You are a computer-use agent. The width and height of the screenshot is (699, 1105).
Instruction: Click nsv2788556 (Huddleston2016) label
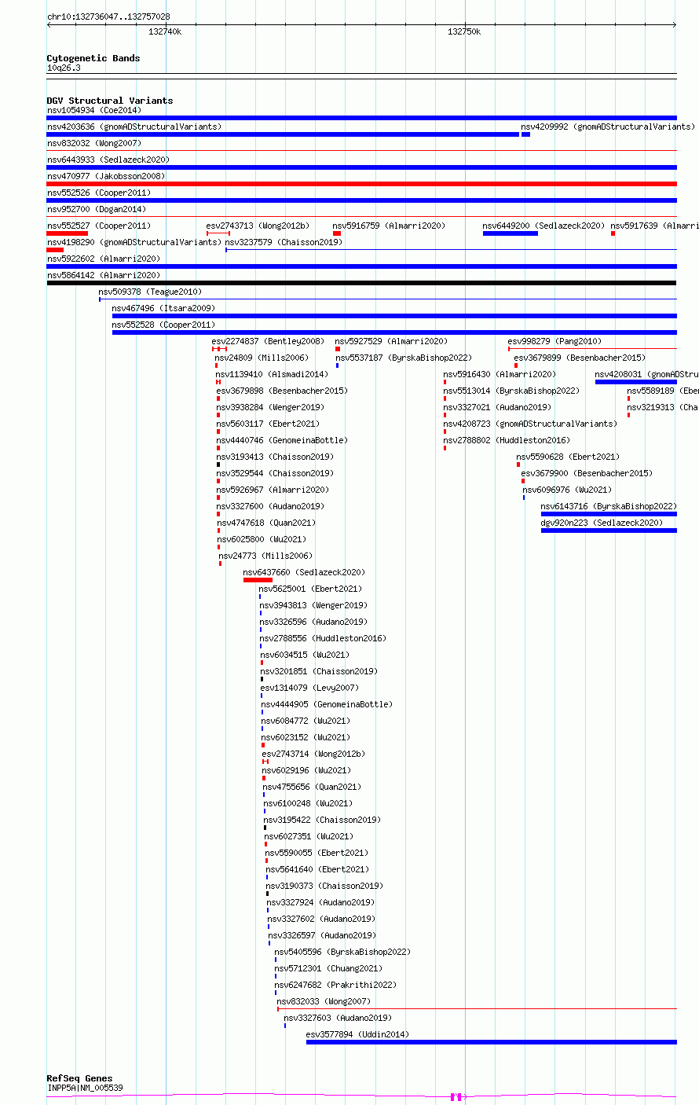coord(324,638)
